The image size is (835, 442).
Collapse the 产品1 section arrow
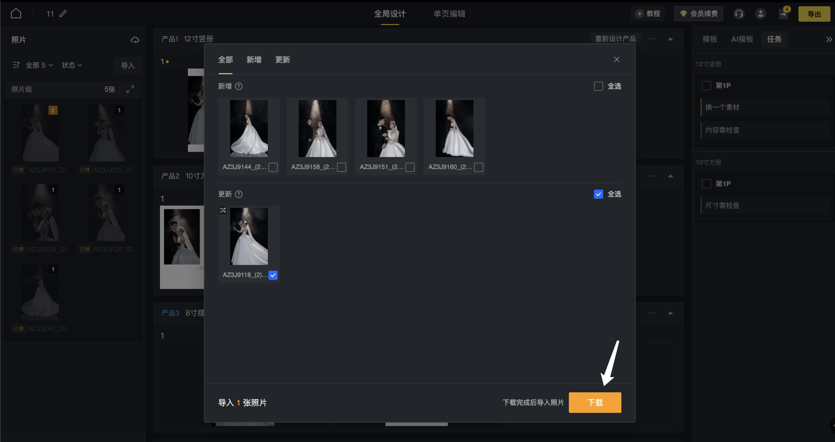(x=670, y=39)
